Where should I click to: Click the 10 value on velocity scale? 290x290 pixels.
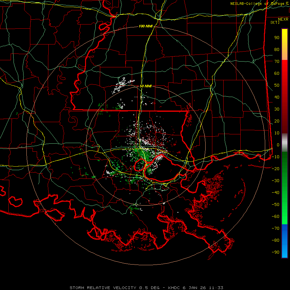pos(277,133)
